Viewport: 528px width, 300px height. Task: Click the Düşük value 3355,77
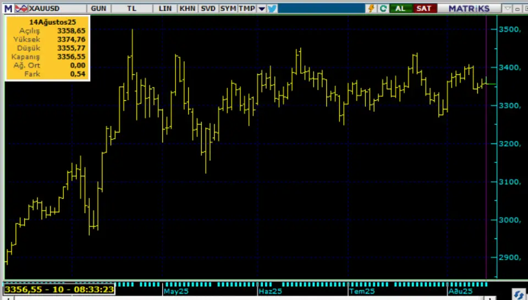coord(71,48)
